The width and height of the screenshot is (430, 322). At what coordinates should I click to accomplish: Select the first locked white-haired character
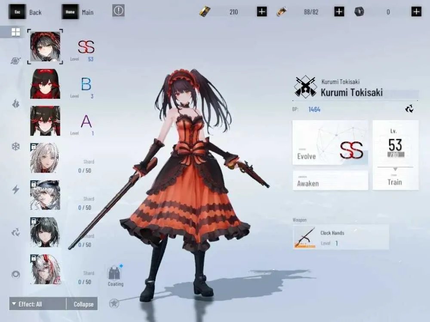point(45,158)
